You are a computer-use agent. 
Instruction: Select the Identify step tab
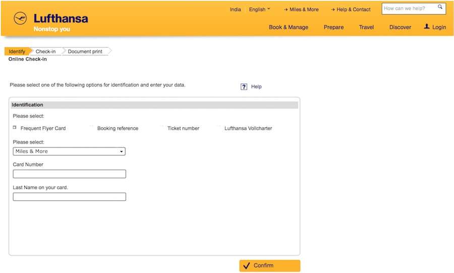click(17, 51)
